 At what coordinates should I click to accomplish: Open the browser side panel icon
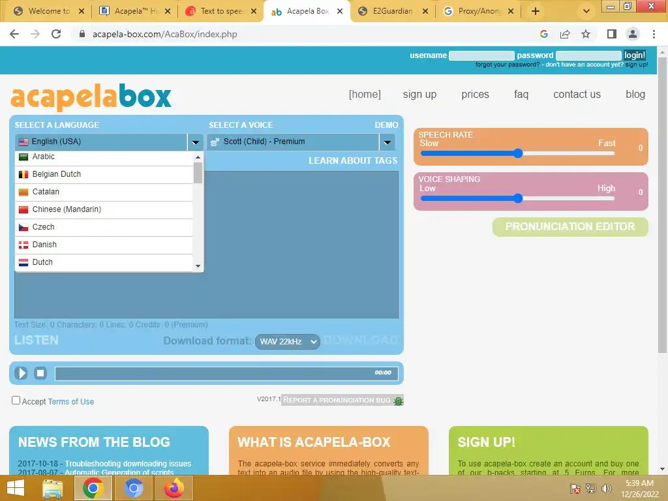tap(611, 34)
